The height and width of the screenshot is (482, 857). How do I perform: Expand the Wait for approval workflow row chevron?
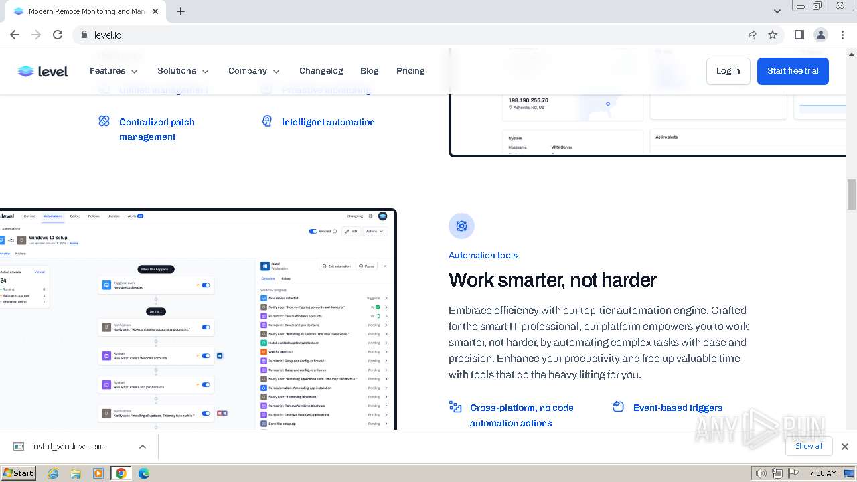[386, 351]
